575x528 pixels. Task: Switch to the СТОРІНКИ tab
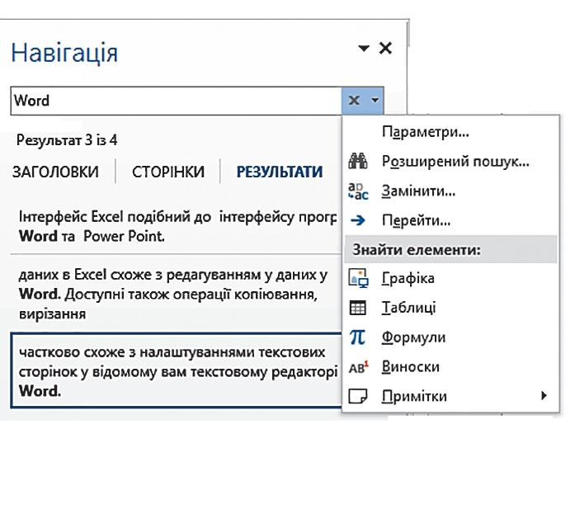pos(168,172)
